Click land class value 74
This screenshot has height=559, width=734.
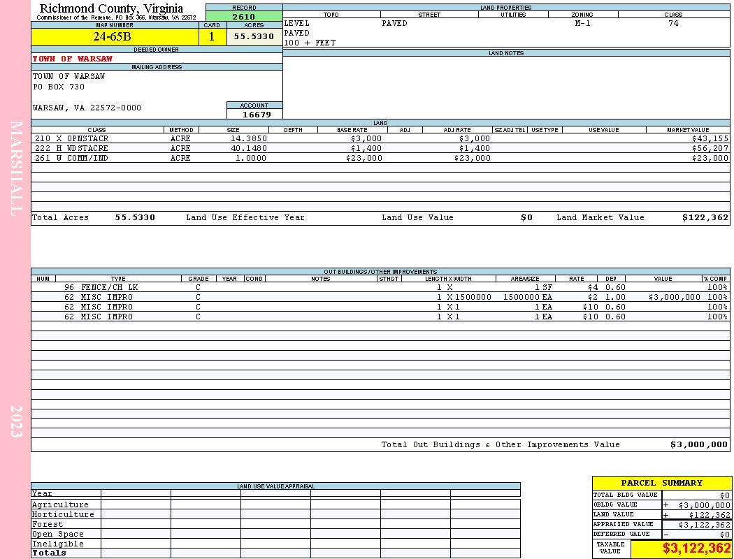[673, 23]
